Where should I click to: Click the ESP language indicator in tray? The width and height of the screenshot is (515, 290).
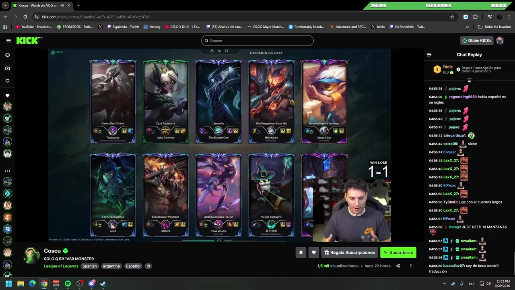(x=472, y=284)
